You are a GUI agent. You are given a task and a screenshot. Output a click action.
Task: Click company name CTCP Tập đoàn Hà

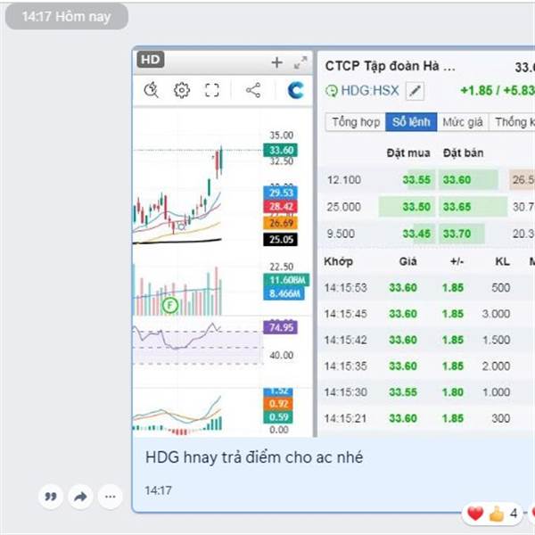click(x=390, y=66)
